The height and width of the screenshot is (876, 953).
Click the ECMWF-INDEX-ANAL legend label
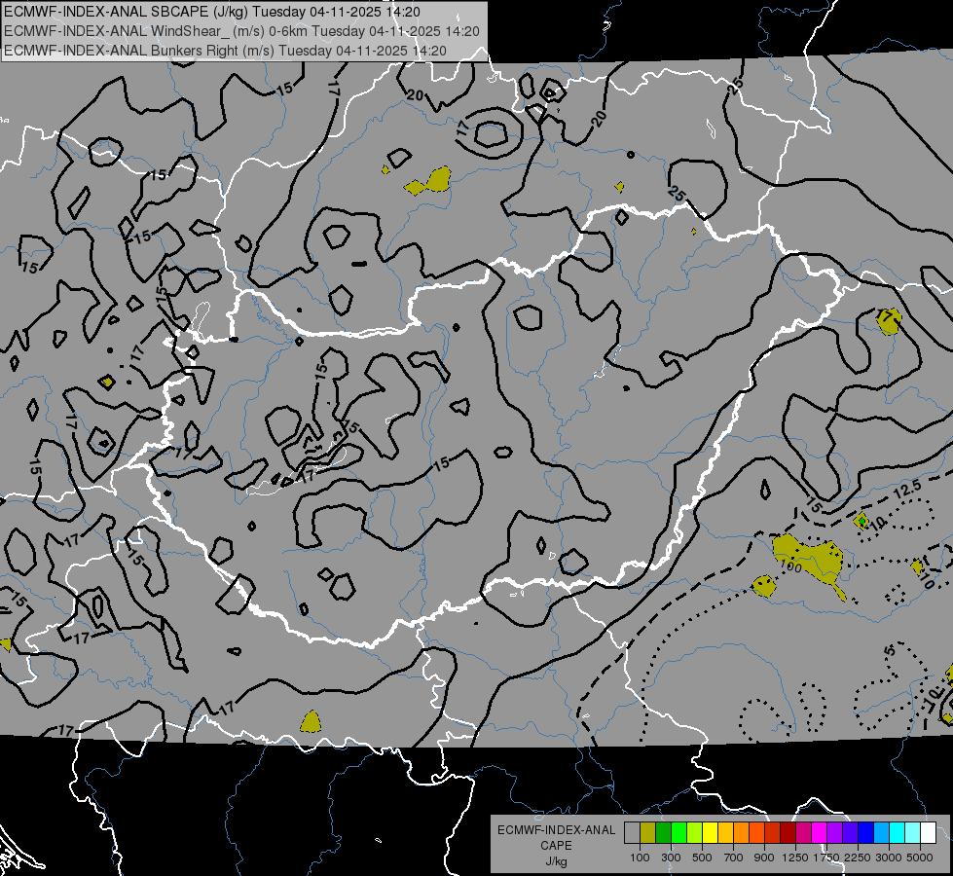(x=556, y=830)
